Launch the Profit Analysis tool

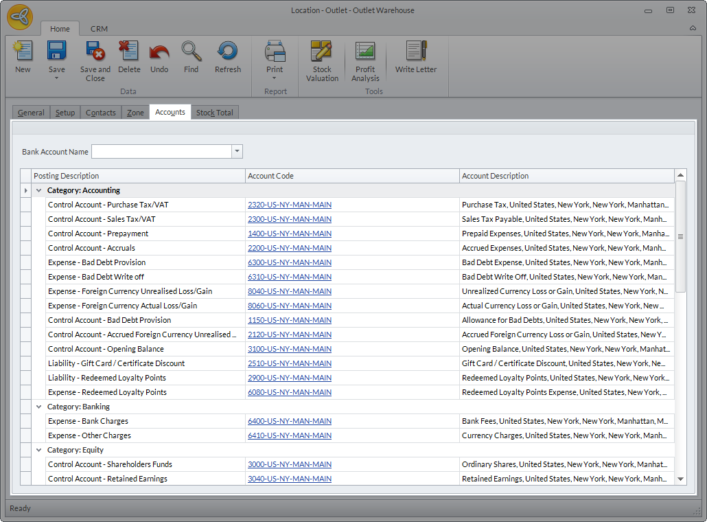[365, 52]
